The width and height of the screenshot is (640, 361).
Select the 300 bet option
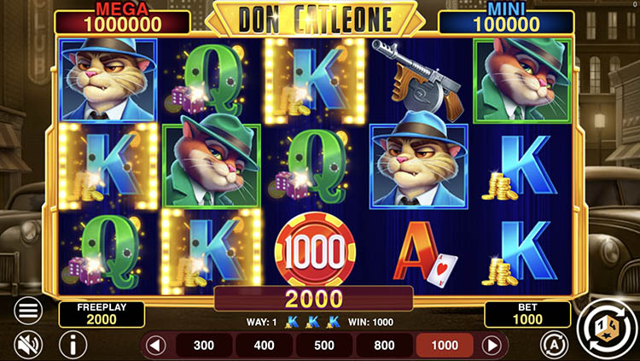204,346
